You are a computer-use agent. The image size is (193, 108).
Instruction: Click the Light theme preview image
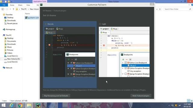point(124,52)
